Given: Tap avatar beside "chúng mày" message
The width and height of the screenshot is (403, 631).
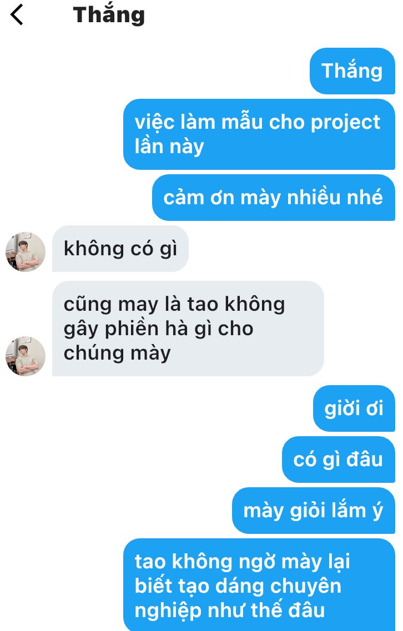Looking at the screenshot, I should (26, 356).
